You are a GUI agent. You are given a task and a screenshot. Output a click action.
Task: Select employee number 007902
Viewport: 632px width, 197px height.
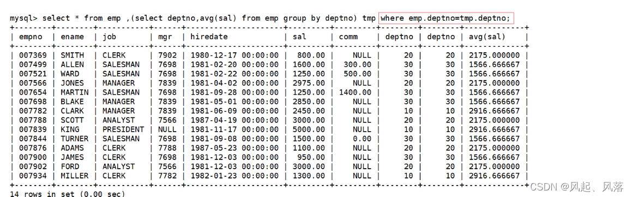[x=33, y=167]
